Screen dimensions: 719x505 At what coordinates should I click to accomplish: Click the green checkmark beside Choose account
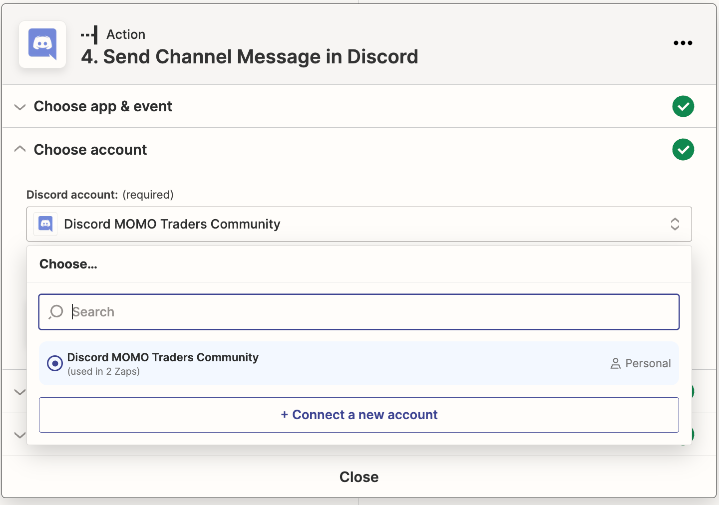[683, 150]
